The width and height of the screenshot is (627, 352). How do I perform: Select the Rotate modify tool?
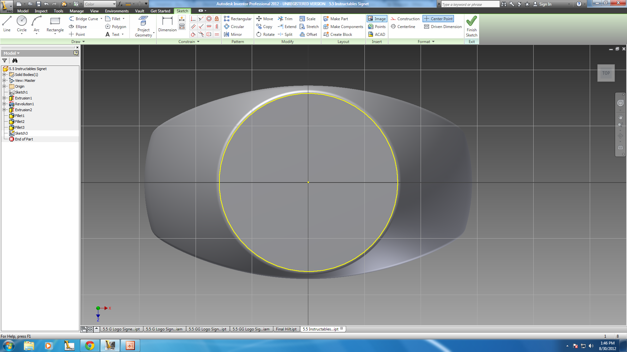[x=265, y=35]
